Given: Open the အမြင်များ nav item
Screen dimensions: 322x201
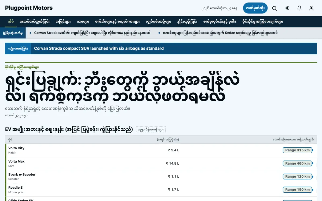Looking at the screenshot, I should tap(63, 21).
